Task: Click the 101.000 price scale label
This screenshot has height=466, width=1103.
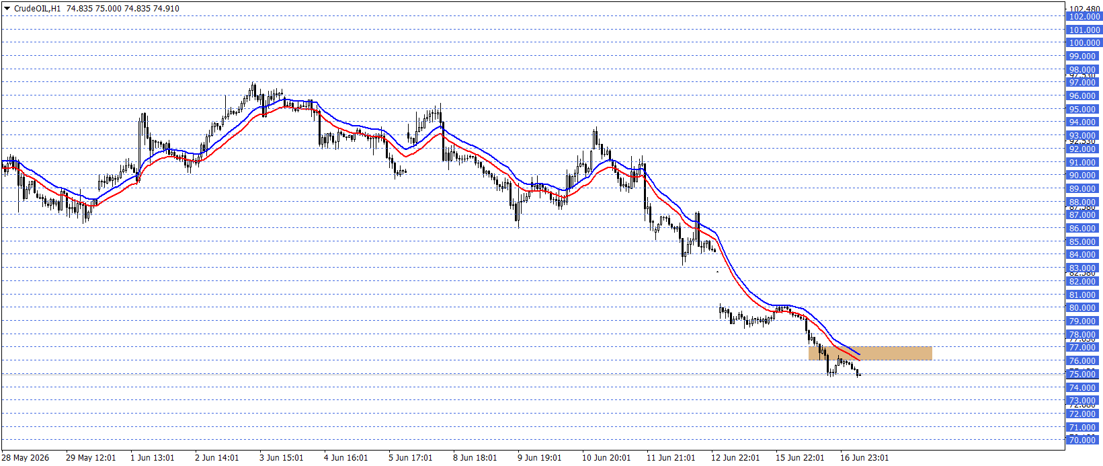Action: click(1084, 30)
